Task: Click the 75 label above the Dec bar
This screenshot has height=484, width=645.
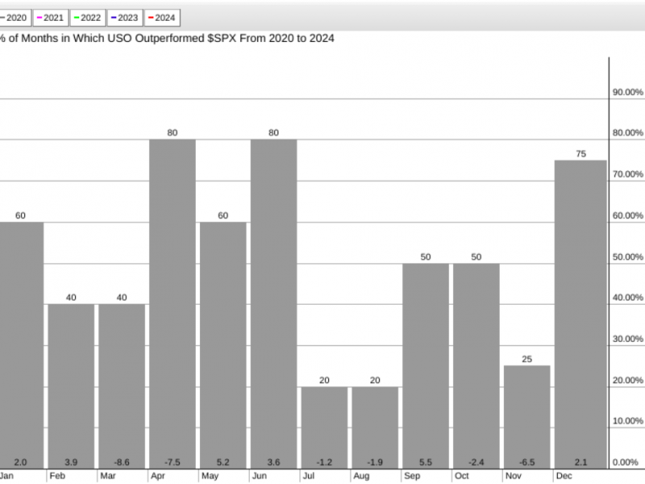Action: click(580, 154)
